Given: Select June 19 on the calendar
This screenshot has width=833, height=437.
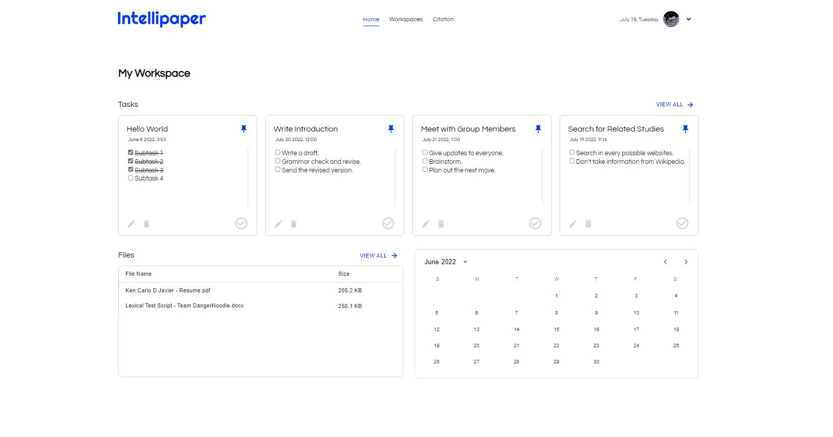Looking at the screenshot, I should [437, 345].
